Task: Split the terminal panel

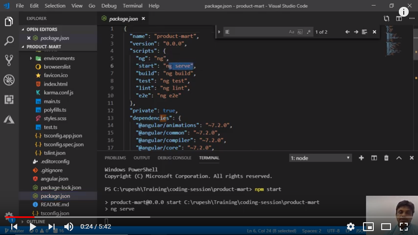Action: click(x=374, y=158)
